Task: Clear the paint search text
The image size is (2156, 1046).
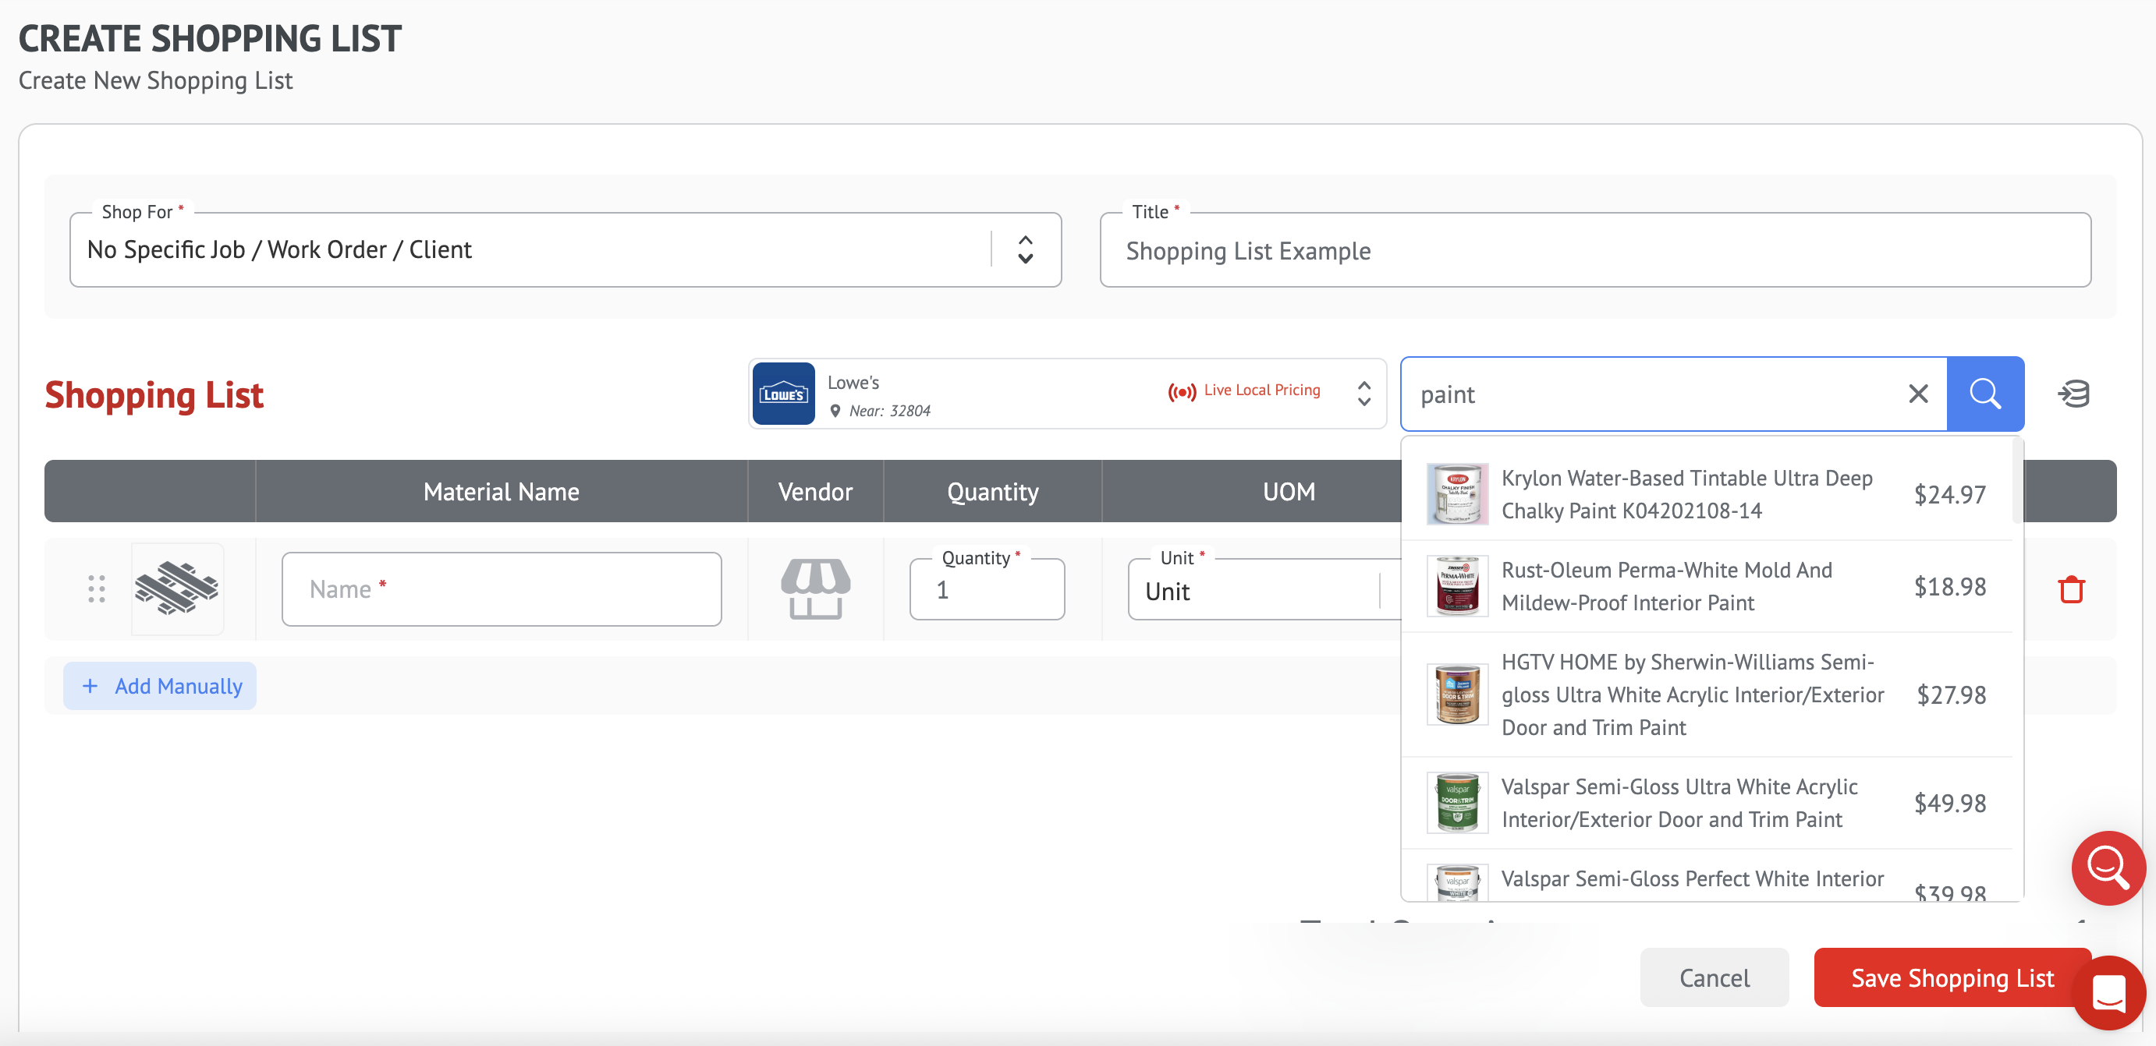Action: 1917,394
